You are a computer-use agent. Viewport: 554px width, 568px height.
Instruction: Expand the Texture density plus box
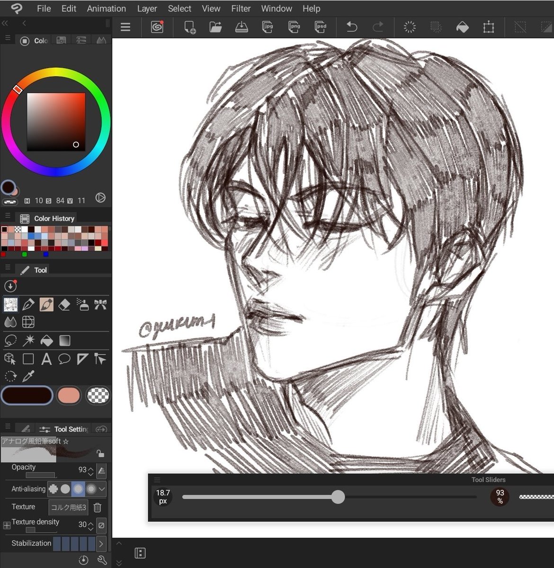pyautogui.click(x=7, y=525)
